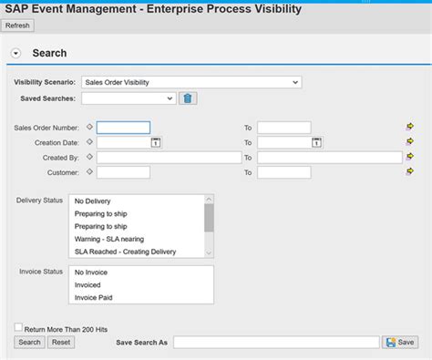Click the Sales Order Number To field

[x=284, y=128]
